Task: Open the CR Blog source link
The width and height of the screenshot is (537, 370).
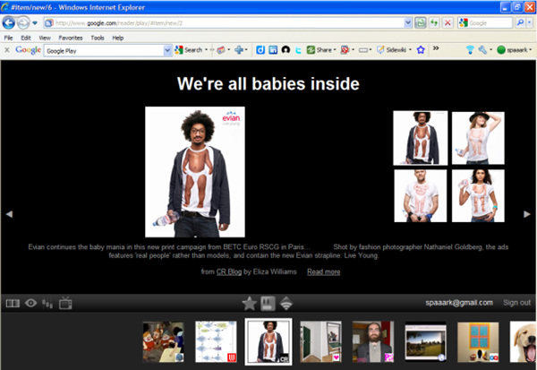Action: [x=229, y=271]
